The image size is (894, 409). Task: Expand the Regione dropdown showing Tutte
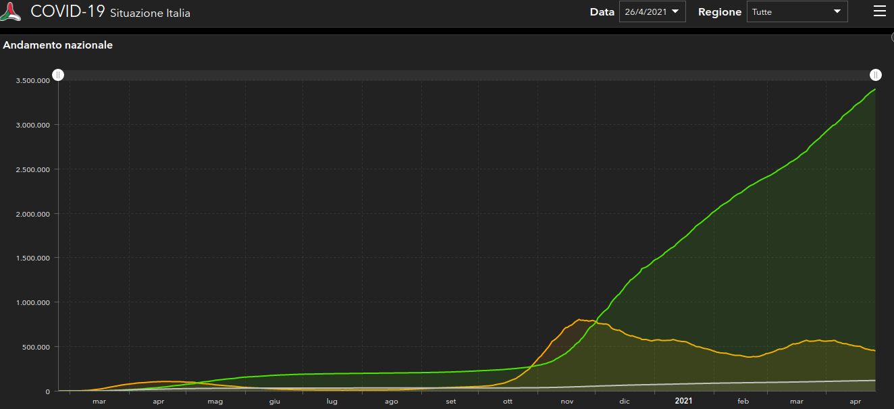(x=797, y=12)
